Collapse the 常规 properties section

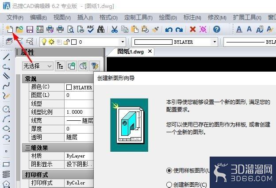point(58,79)
